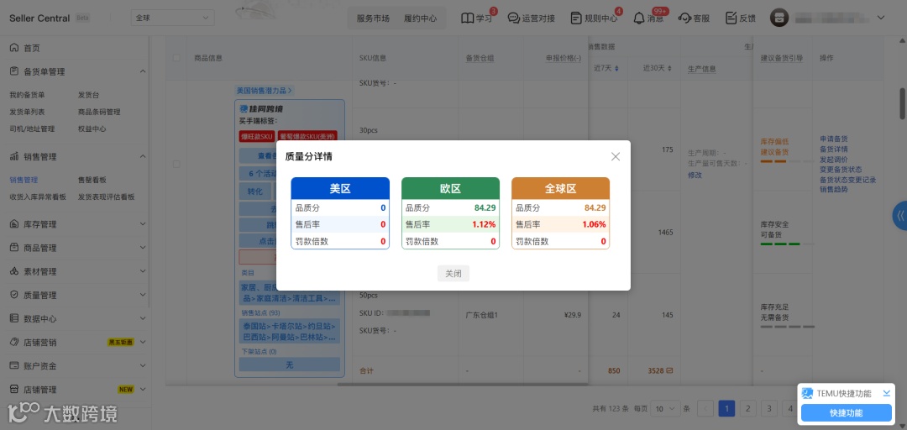Screen dimensions: 907x430
Task: Click the 全球区 card header
Action: [560, 189]
